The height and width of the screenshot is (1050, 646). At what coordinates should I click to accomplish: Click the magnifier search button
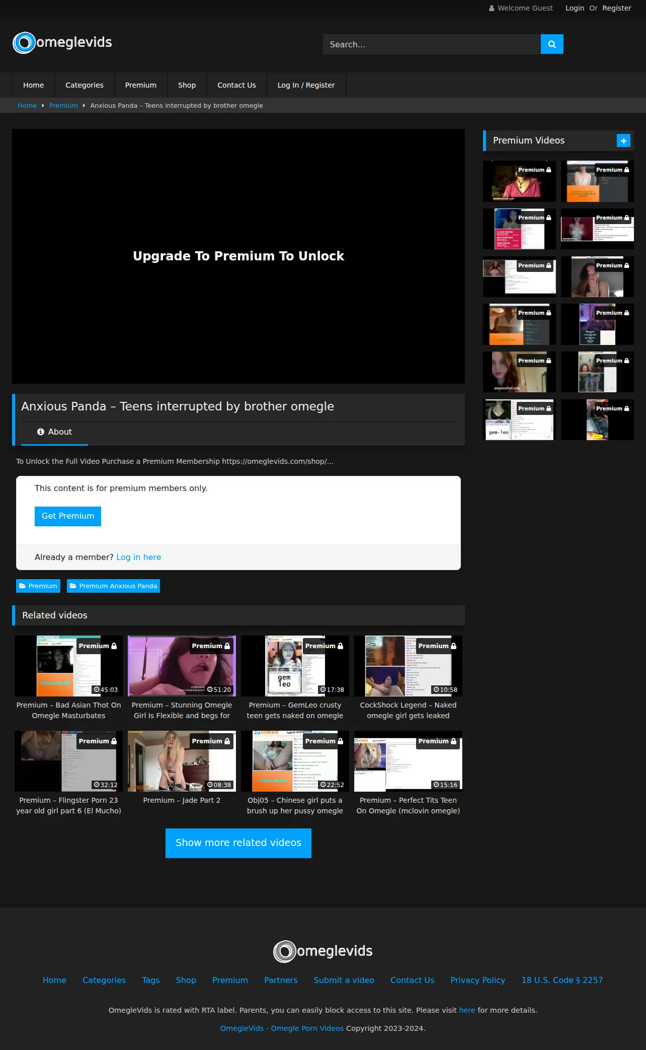(552, 44)
